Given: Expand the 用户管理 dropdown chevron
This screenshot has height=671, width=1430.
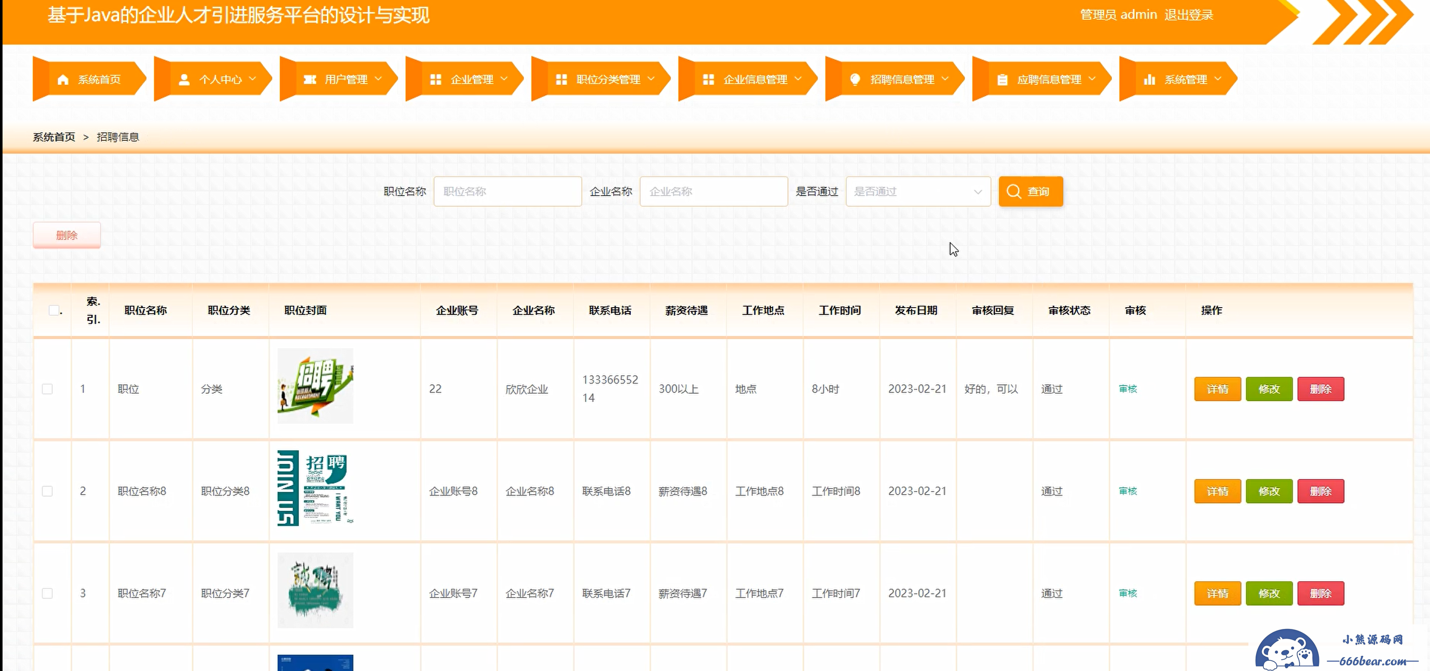Looking at the screenshot, I should pyautogui.click(x=378, y=79).
